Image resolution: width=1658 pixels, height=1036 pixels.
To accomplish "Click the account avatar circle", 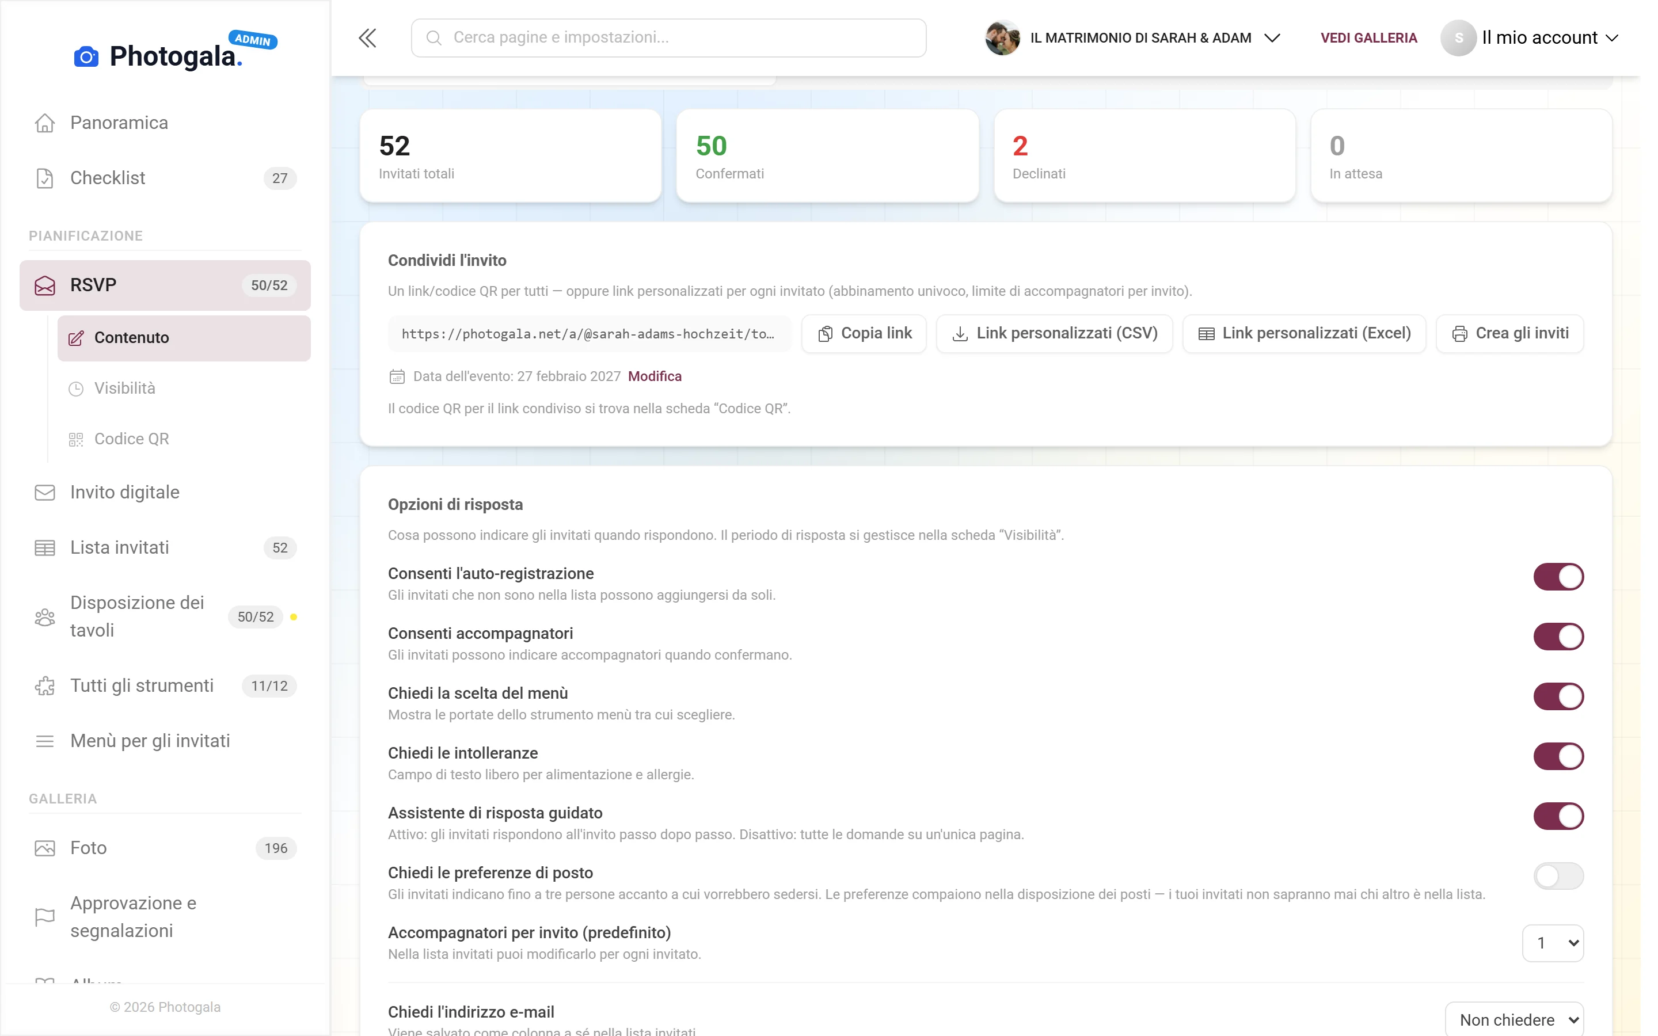I will tap(1458, 37).
